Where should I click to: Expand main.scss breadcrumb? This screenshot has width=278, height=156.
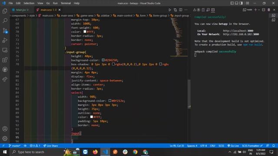(46, 16)
